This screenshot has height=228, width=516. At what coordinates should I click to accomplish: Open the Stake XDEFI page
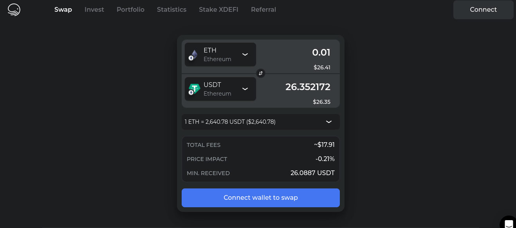point(218,9)
